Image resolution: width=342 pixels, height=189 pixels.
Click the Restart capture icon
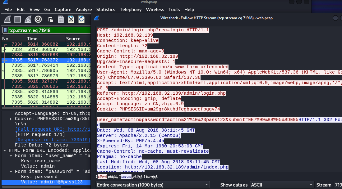pos(28,19)
